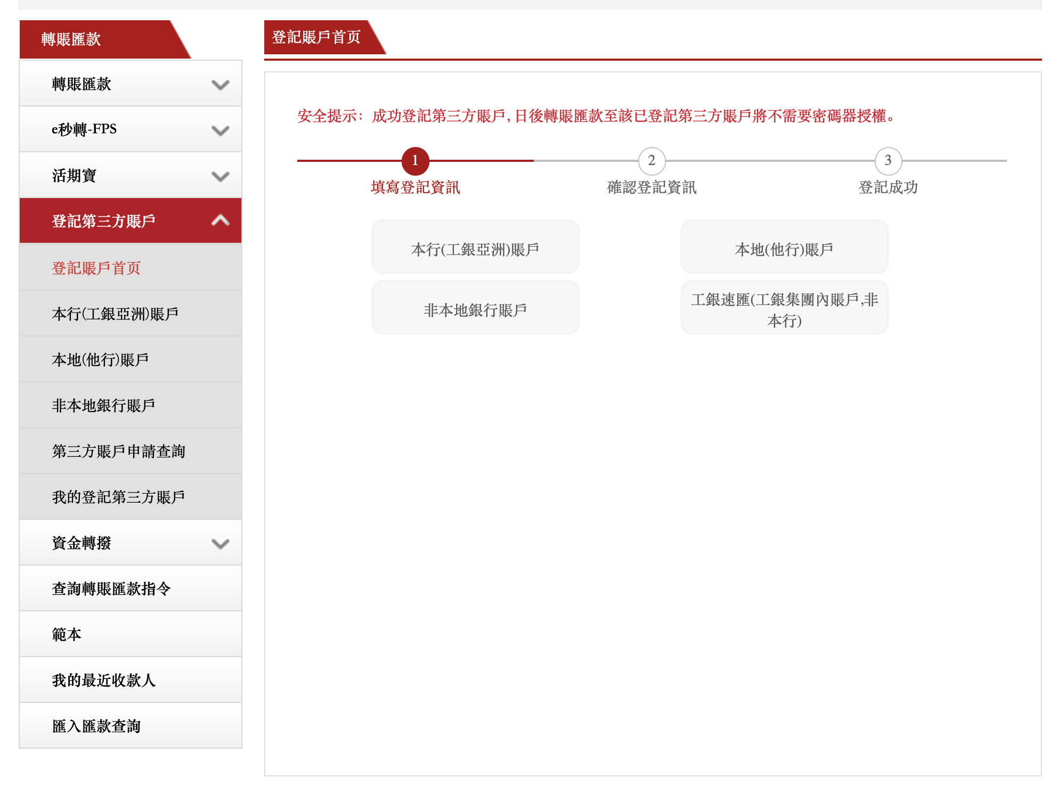Select 非本地銀行賬戶 button in main panel
Viewport: 1058px width, 803px height.
point(475,309)
